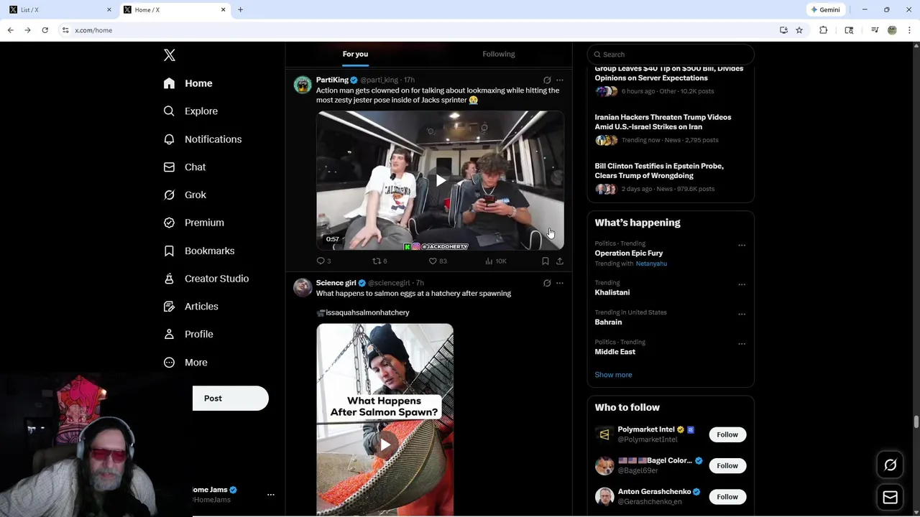This screenshot has height=517, width=920.
Task: Open PartiKing's profile name
Action: point(332,80)
